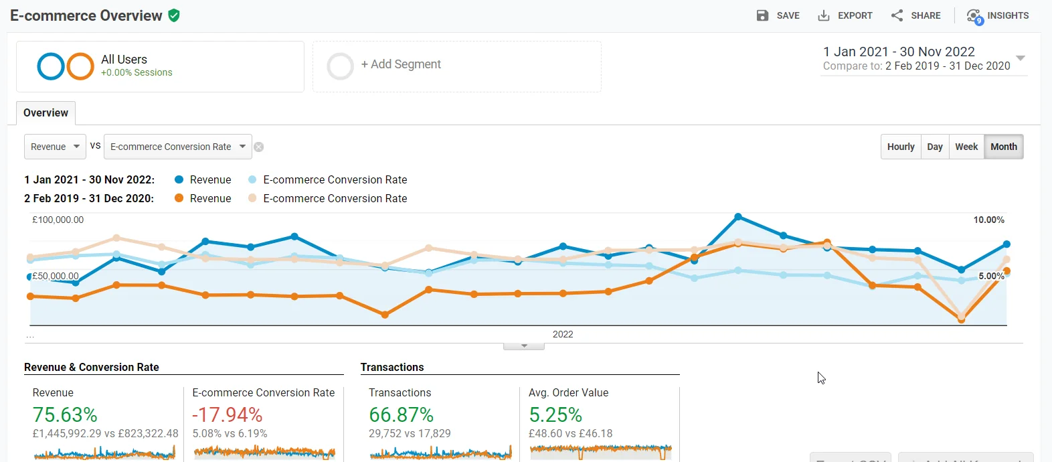The height and width of the screenshot is (462, 1052).
Task: Click the Transactions sparkline thumbnail
Action: 441,453
